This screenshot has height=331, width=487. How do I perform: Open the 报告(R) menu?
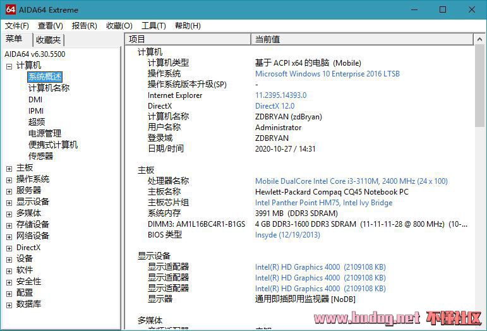click(84, 26)
